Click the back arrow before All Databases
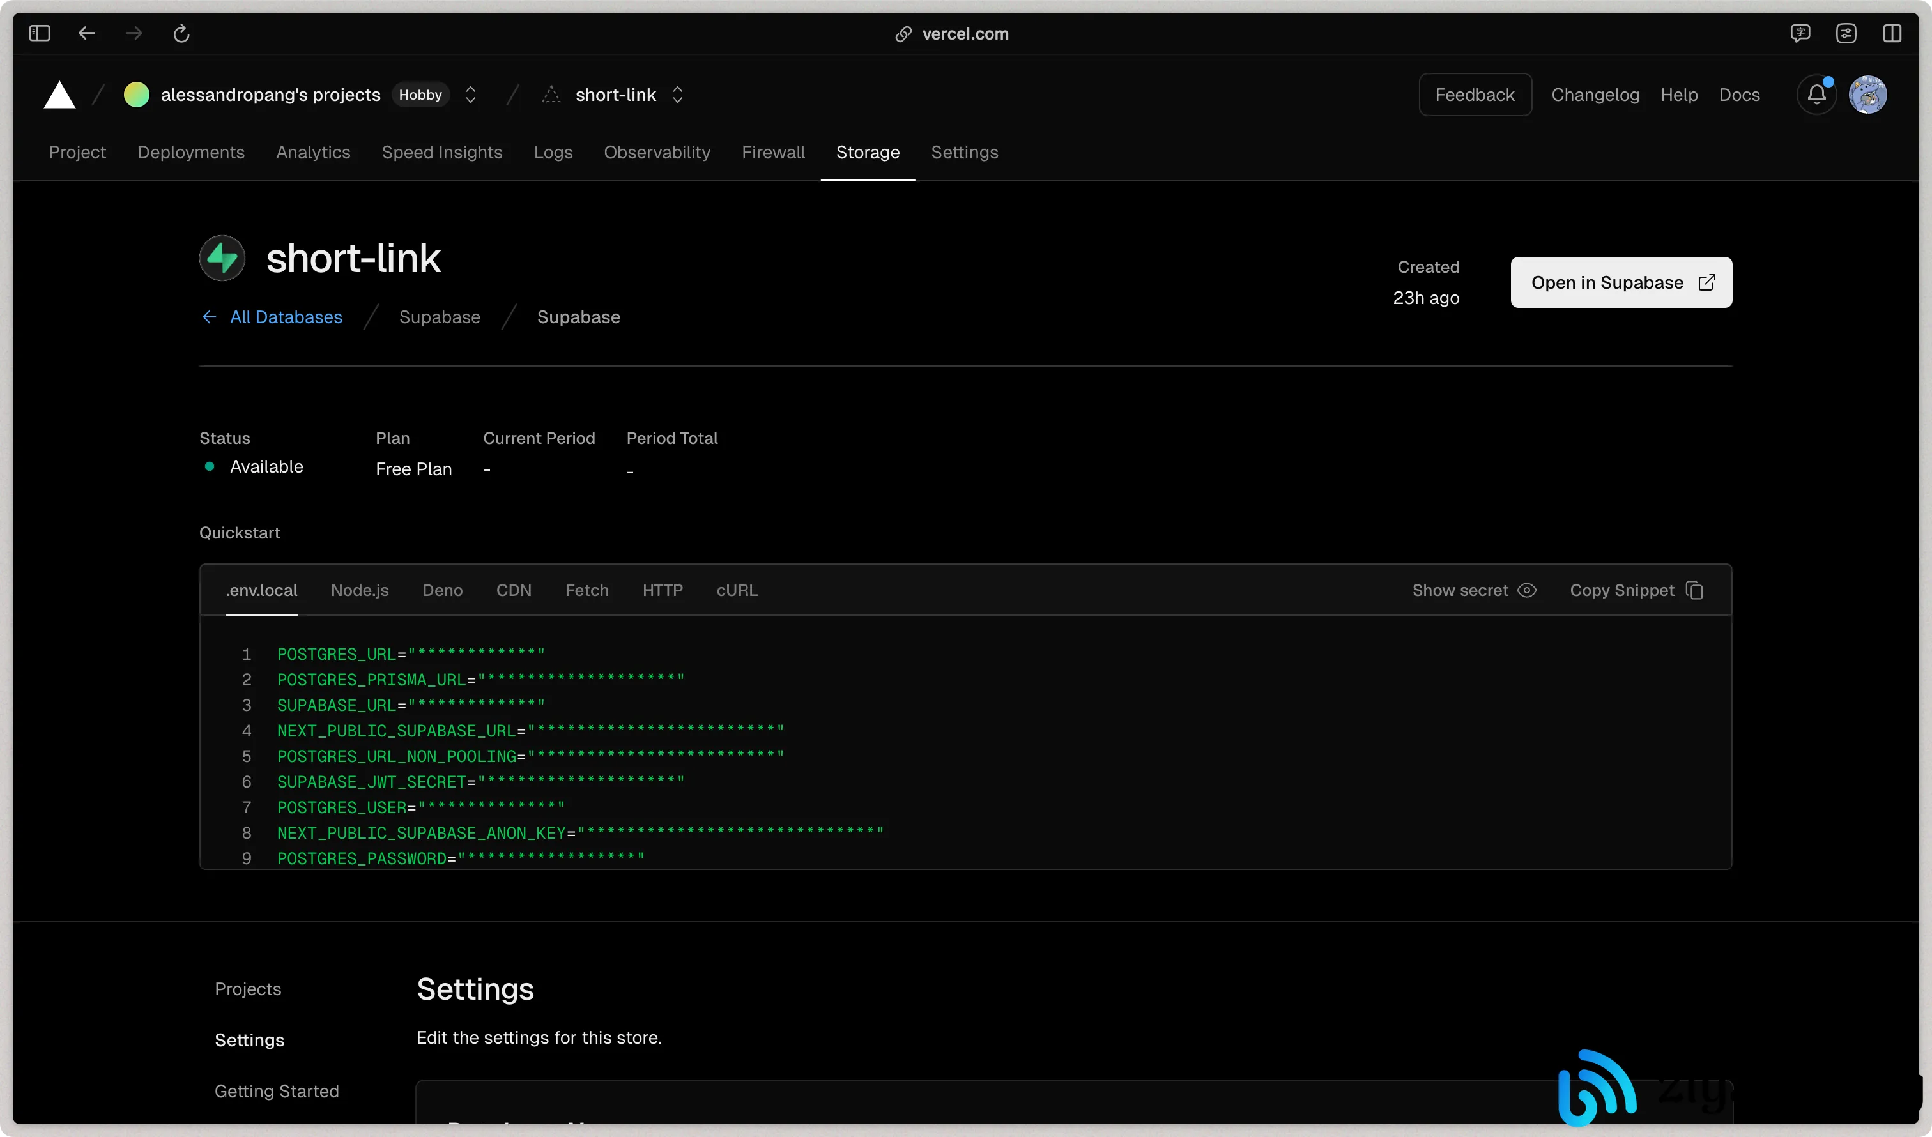The width and height of the screenshot is (1932, 1137). pos(208,317)
